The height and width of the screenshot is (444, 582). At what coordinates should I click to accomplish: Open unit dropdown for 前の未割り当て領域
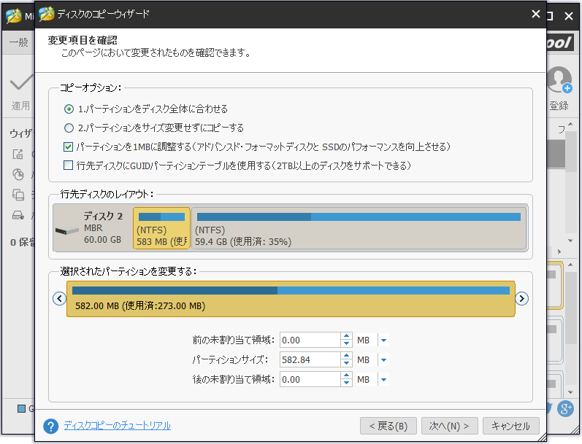point(383,340)
